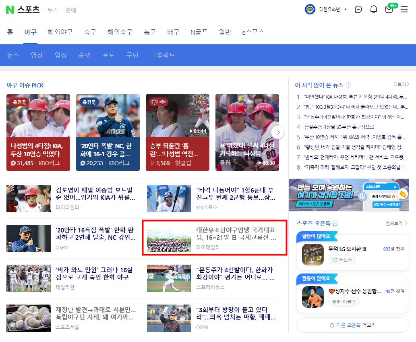Open the '20안타 폭발' NC pick card
This screenshot has height=342, width=416.
click(x=108, y=133)
